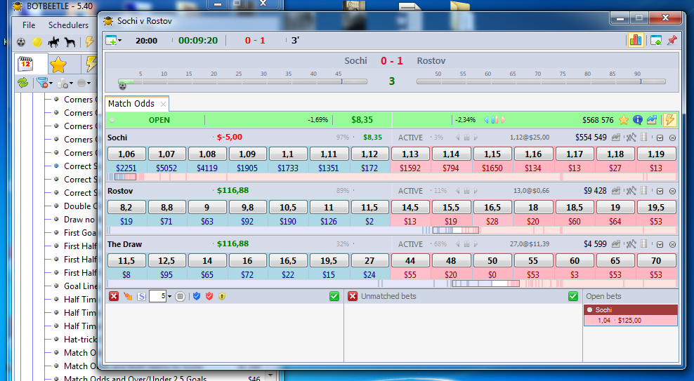Viewport: 694px width, 381px height.
Task: Cancel unmatched bets with red X
Action: tap(353, 296)
